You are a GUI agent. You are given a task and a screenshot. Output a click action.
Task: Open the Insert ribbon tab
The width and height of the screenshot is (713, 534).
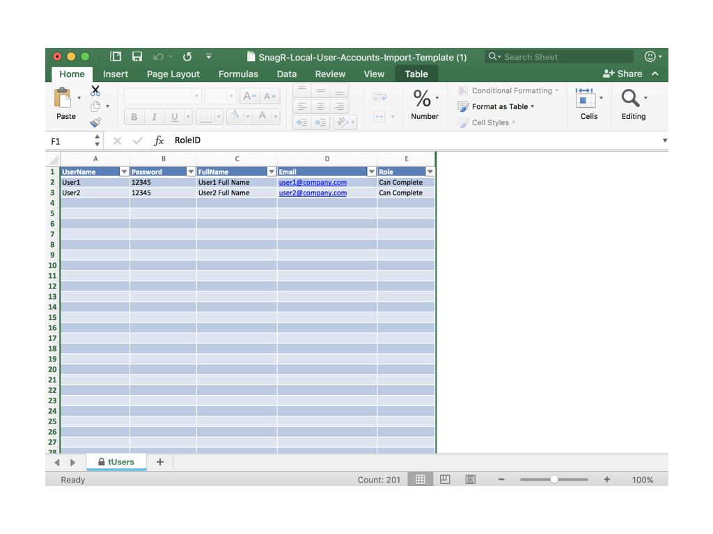116,74
